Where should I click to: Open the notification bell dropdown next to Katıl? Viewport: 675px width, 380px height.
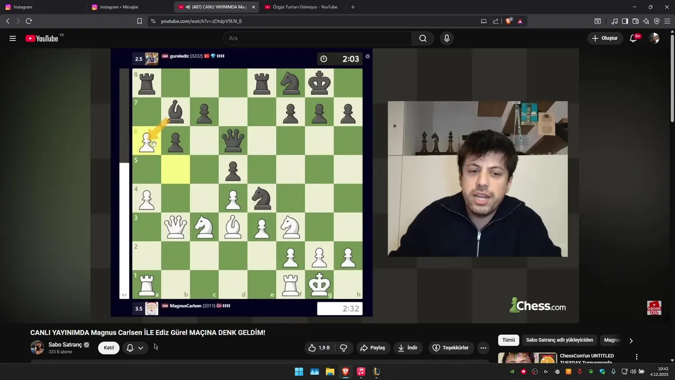tap(135, 348)
